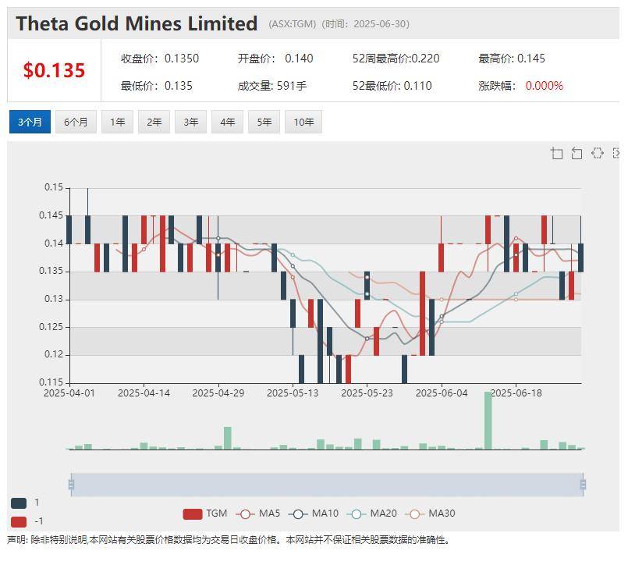Image resolution: width=628 pixels, height=565 pixels.
Task: Switch chart to the 4年 range
Action: [x=228, y=122]
